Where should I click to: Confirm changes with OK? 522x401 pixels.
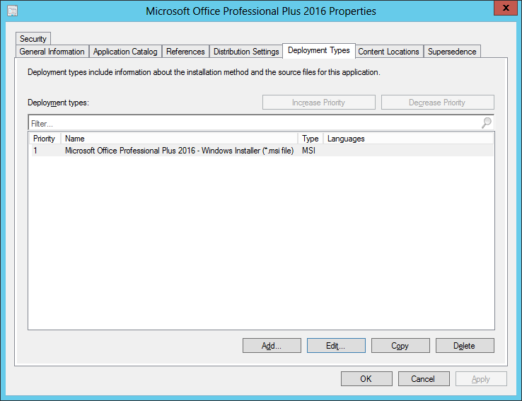click(x=366, y=378)
